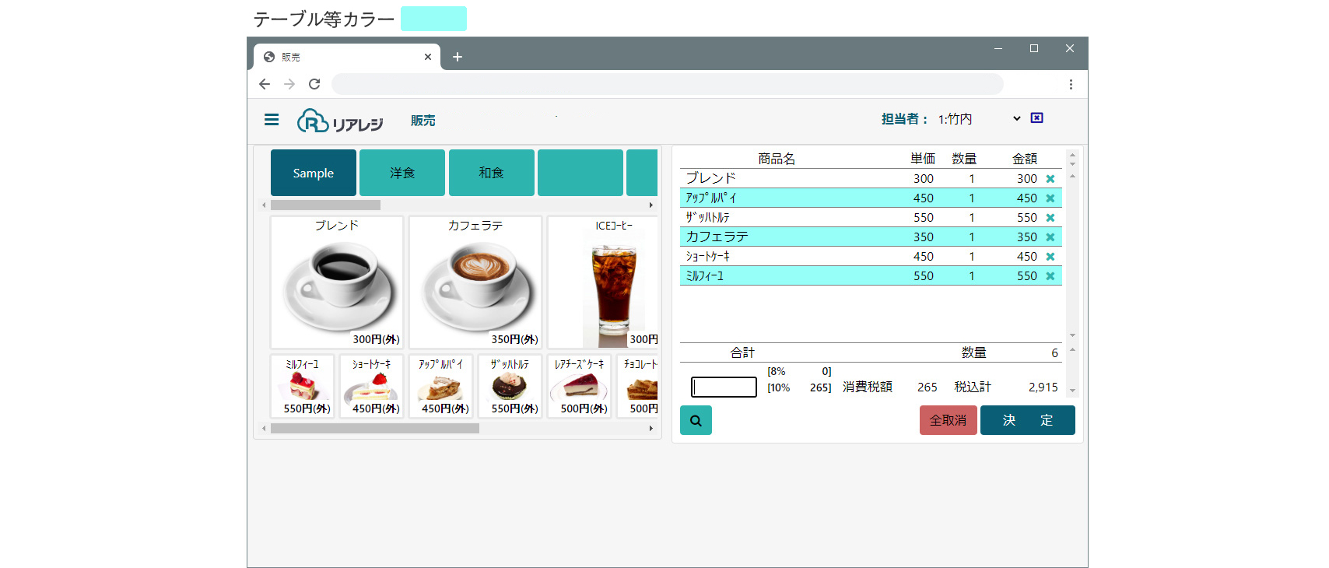Image resolution: width=1329 pixels, height=568 pixels.
Task: Remove ブレンド row with x icon
Action: tap(1050, 179)
